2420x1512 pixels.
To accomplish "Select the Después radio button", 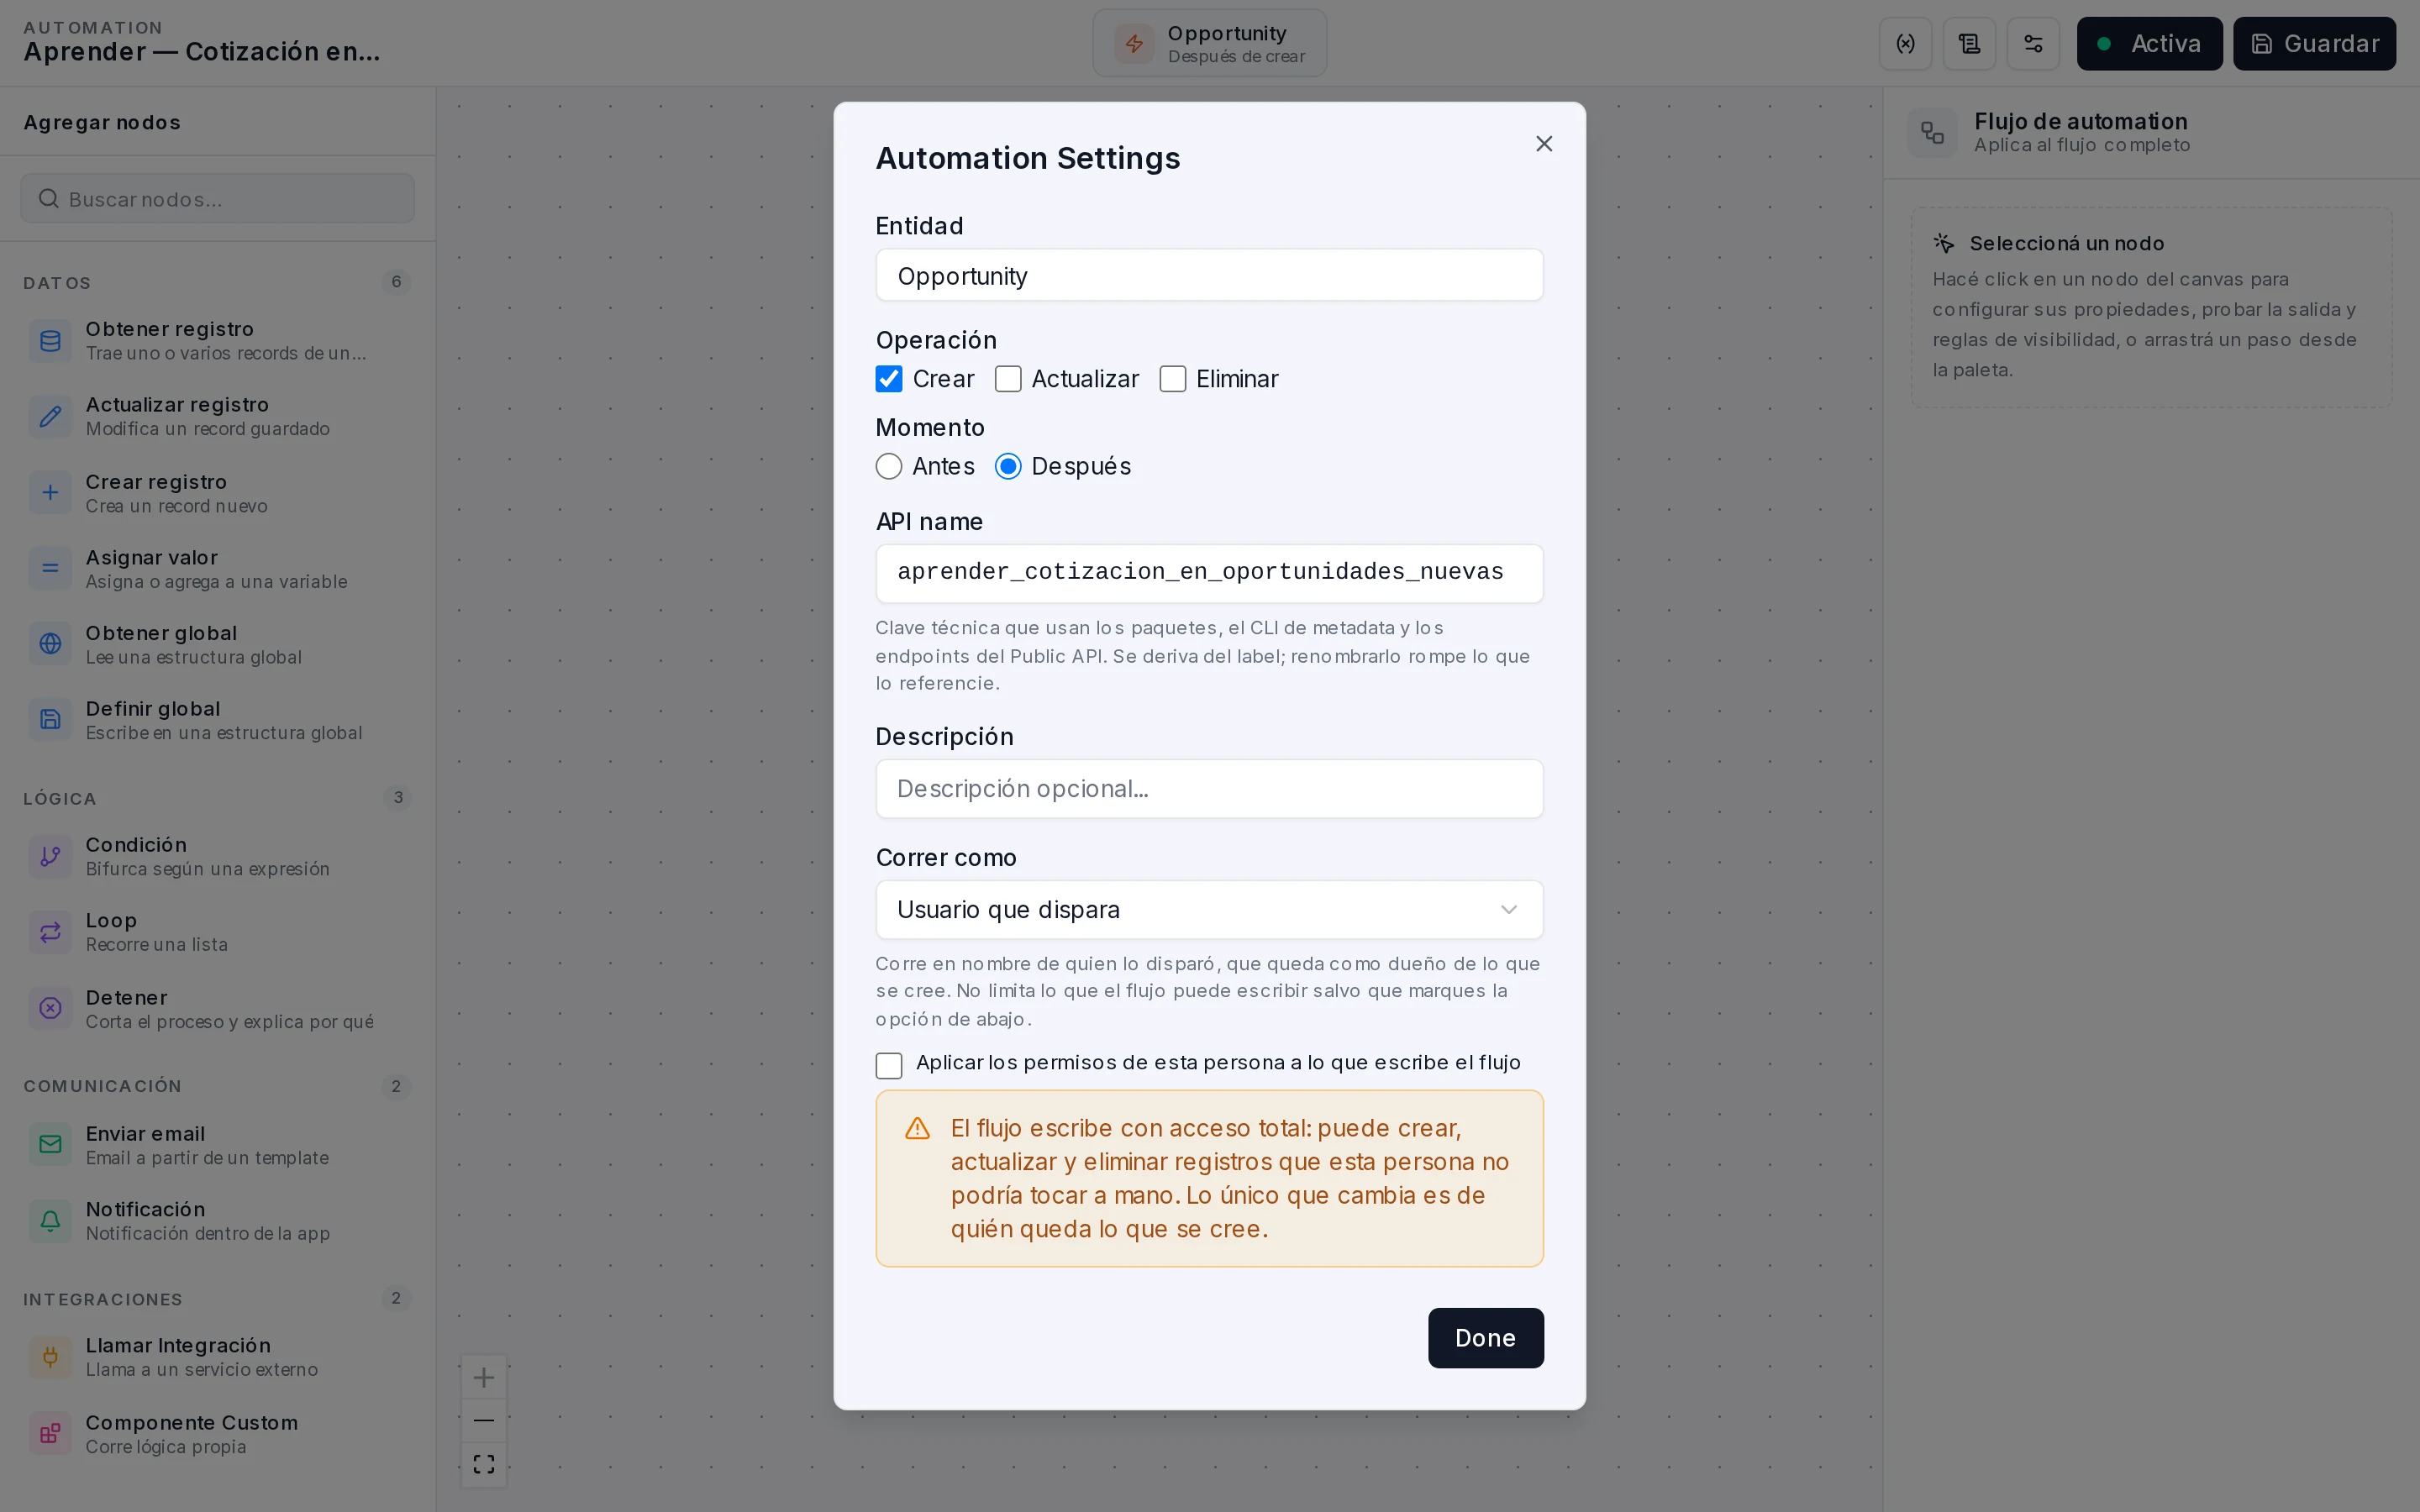I will coord(1008,467).
